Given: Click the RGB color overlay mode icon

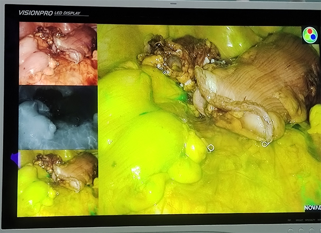Looking at the screenshot, I should [x=310, y=35].
